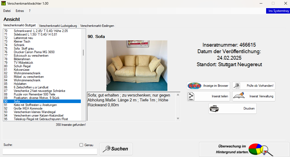
Task: Click the WWW globe icon for browser view
Action: tap(195, 86)
